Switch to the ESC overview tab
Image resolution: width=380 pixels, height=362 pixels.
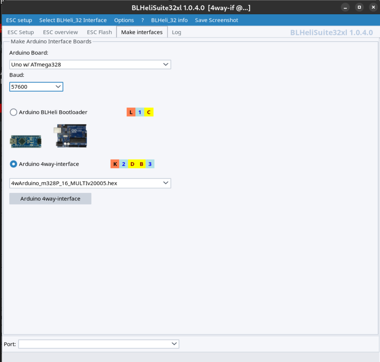pos(60,32)
